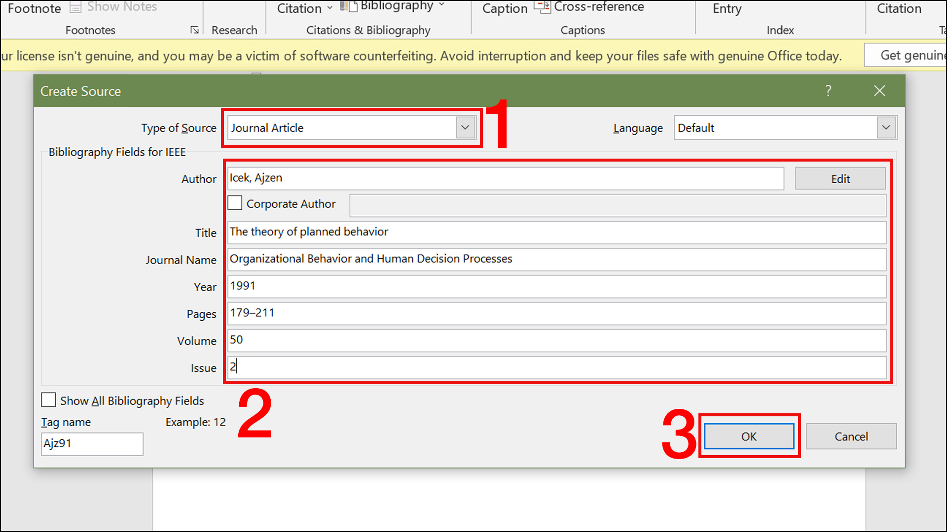
Task: Expand the Type of Source dropdown
Action: [465, 128]
